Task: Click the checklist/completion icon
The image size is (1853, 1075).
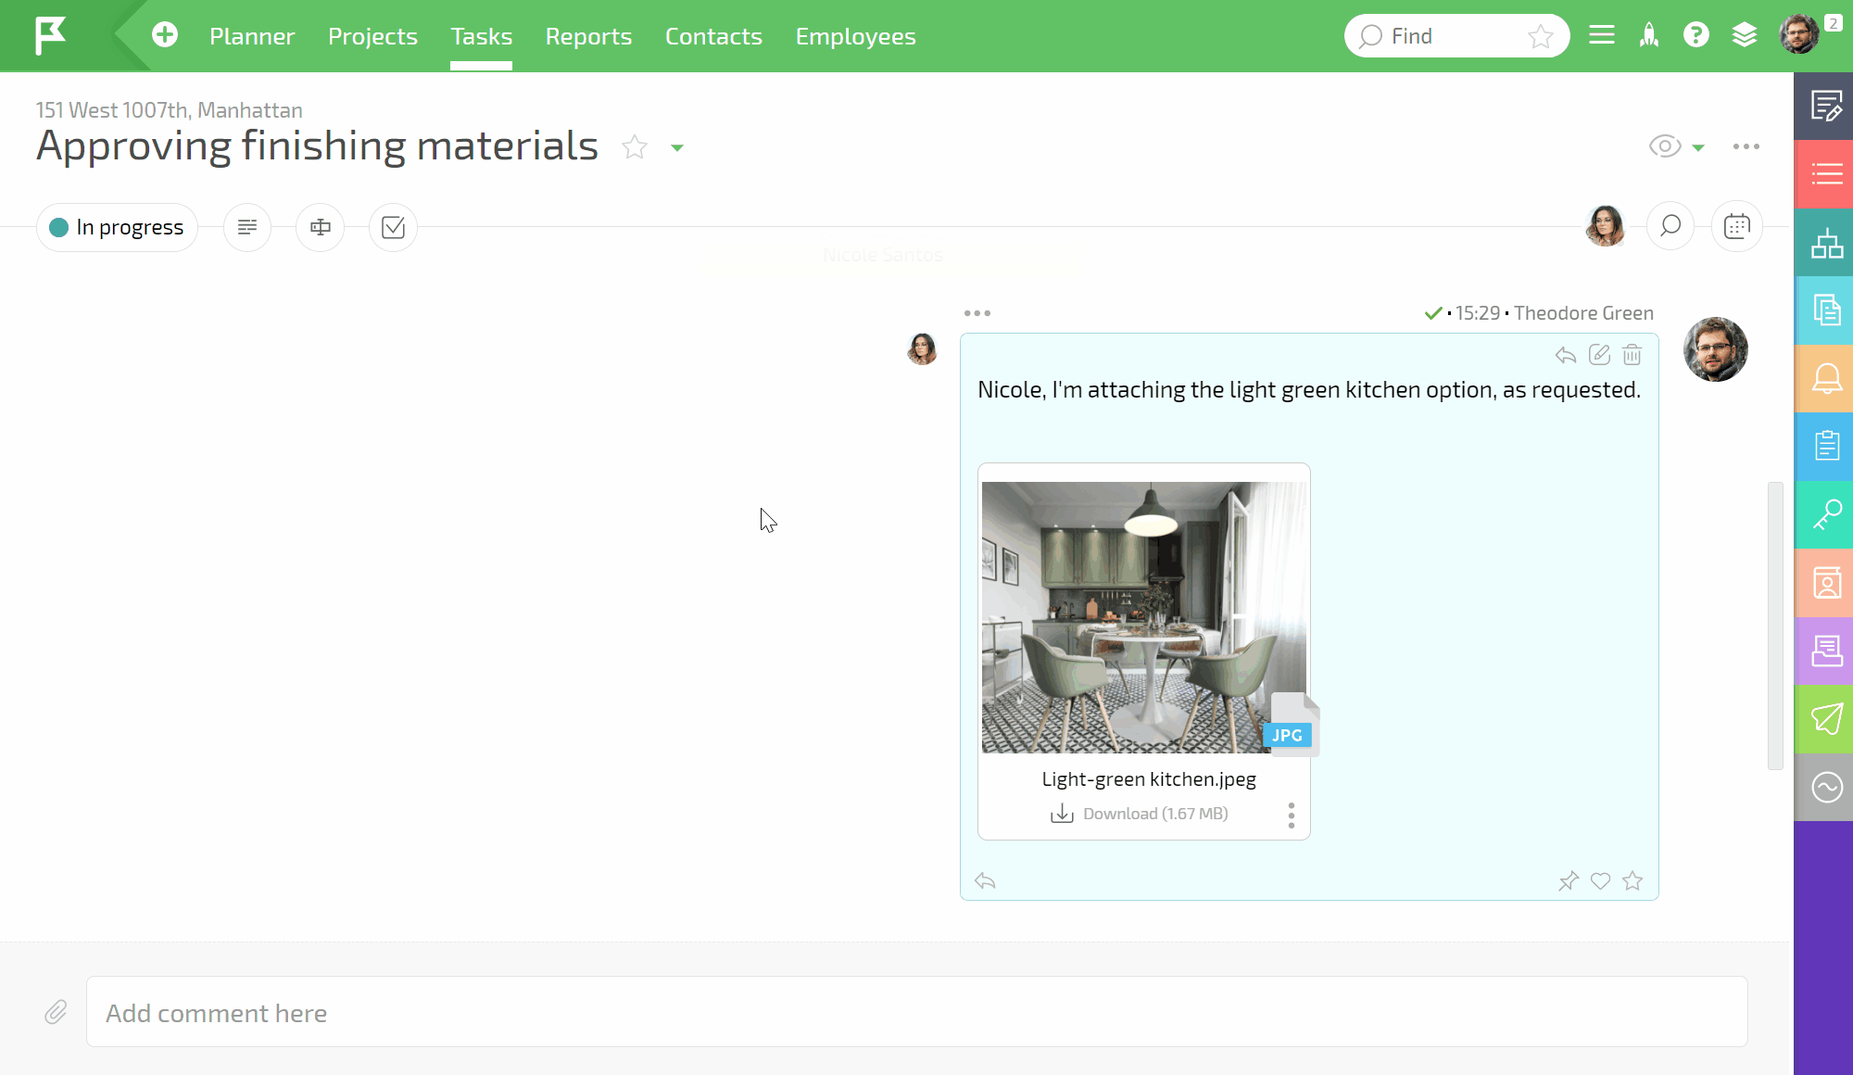Action: pos(394,226)
